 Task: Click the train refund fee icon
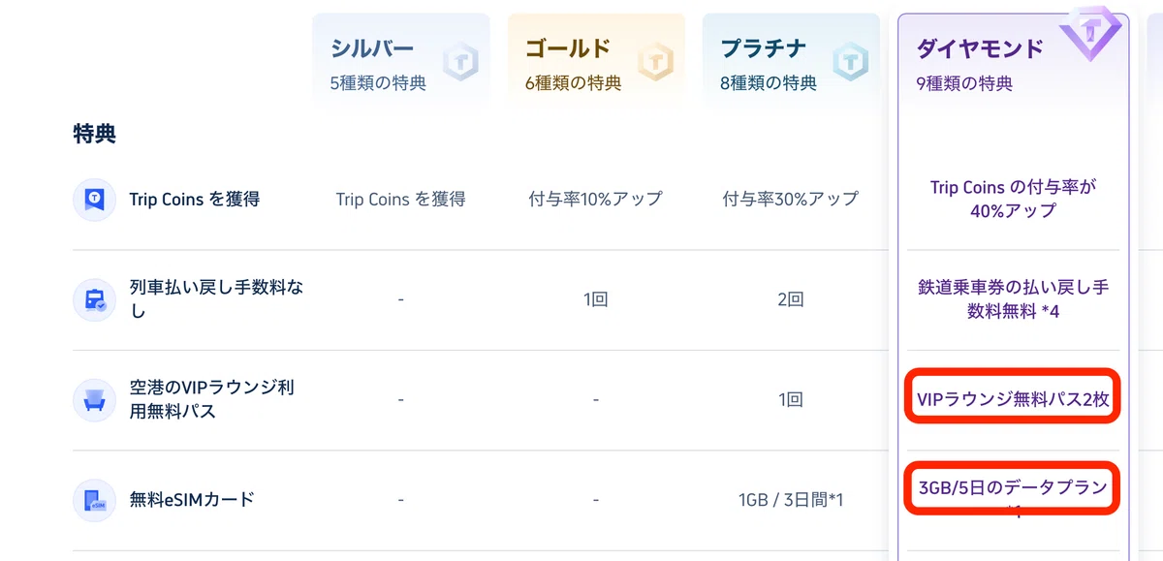[x=95, y=299]
